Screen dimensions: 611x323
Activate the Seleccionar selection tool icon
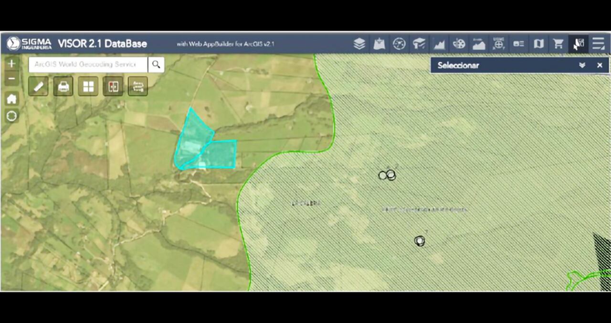(579, 43)
